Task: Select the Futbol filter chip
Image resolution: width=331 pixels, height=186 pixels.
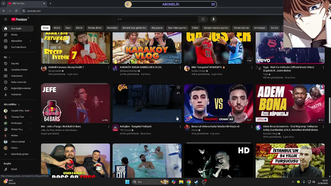Action: (195, 28)
